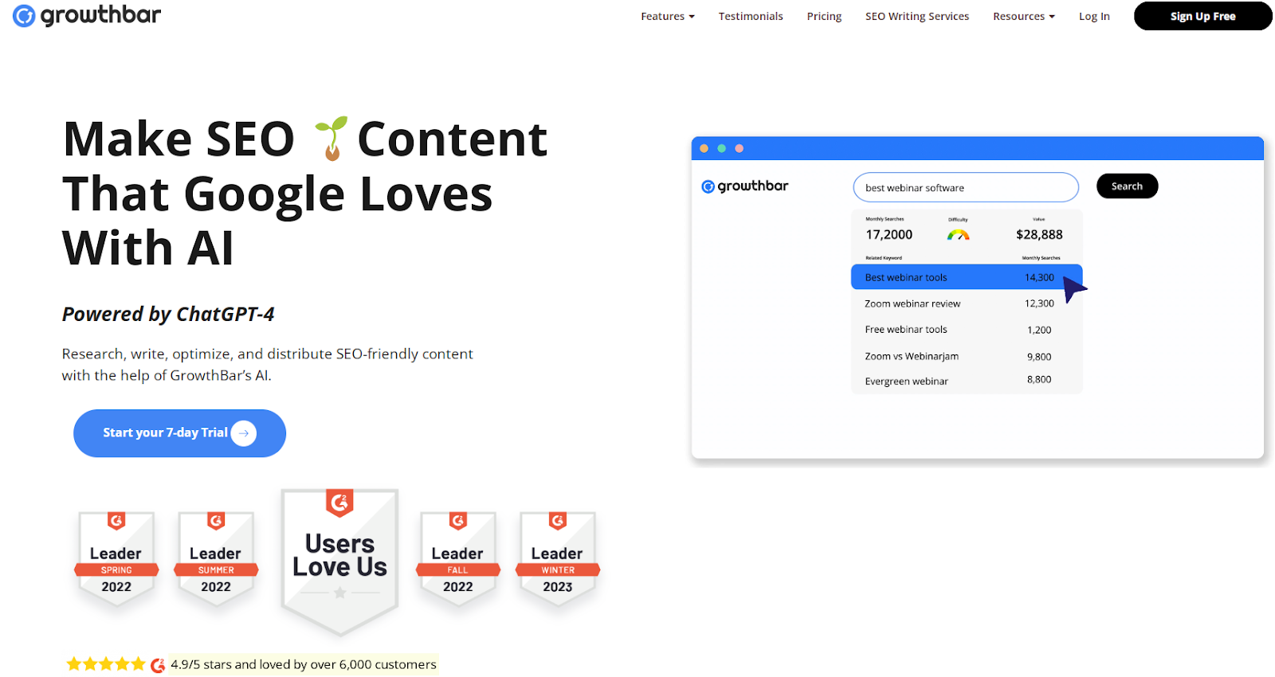The width and height of the screenshot is (1275, 677).
Task: Select the 'Free webinar tools' row
Action: pos(967,330)
